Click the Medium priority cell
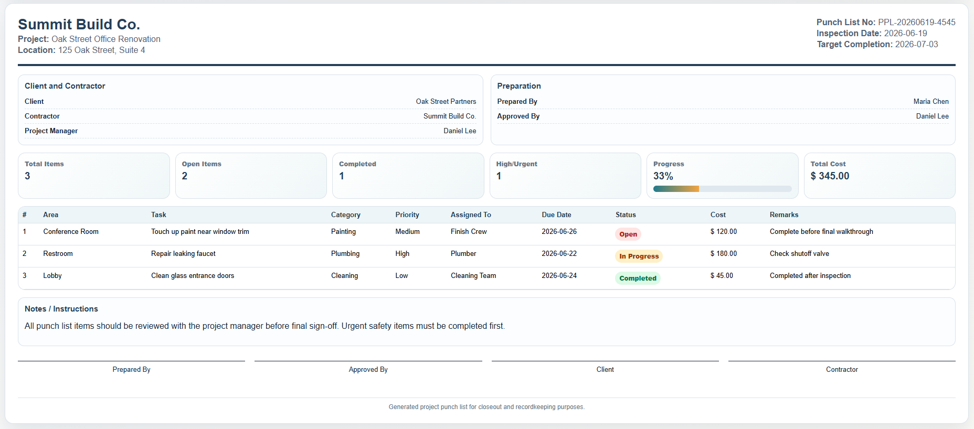 [x=407, y=232]
